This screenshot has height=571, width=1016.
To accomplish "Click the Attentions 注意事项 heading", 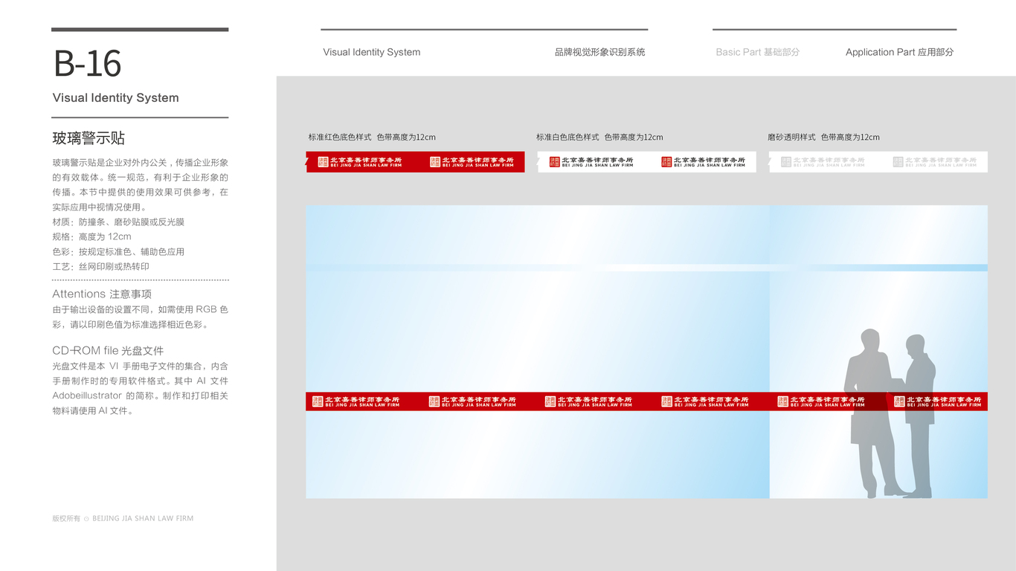I will point(102,294).
